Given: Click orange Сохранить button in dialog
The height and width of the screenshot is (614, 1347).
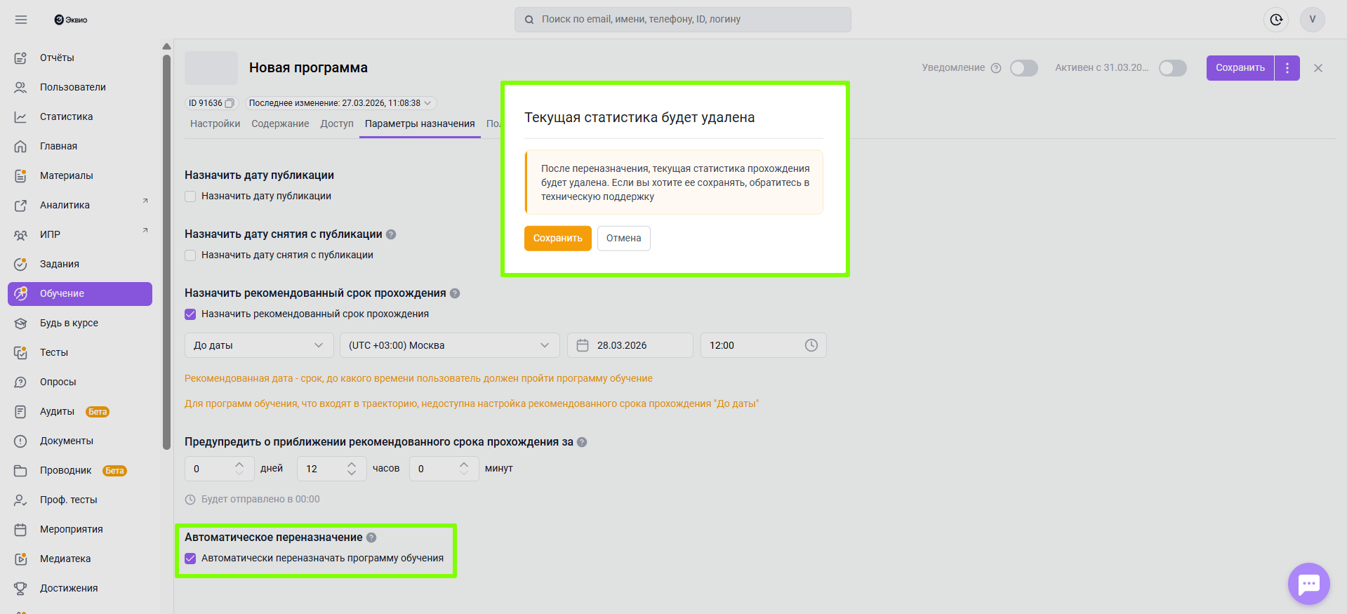Looking at the screenshot, I should [557, 238].
